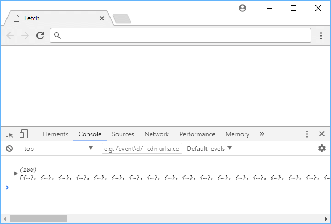Maximize the browser window

tap(293, 8)
